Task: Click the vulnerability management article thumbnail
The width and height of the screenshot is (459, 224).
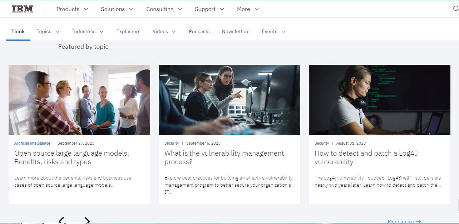Action: (x=229, y=100)
